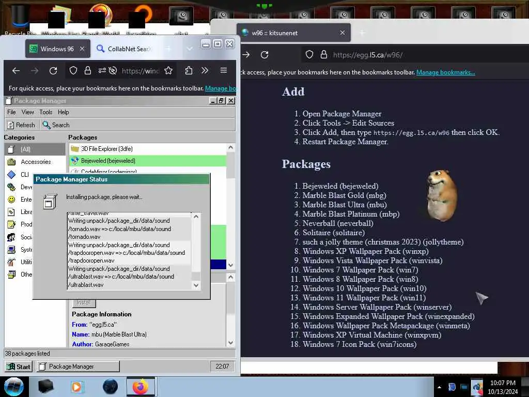Screen dimensions: 529x397
Task: Open the Tools menu in Package Manager
Action: point(46,112)
